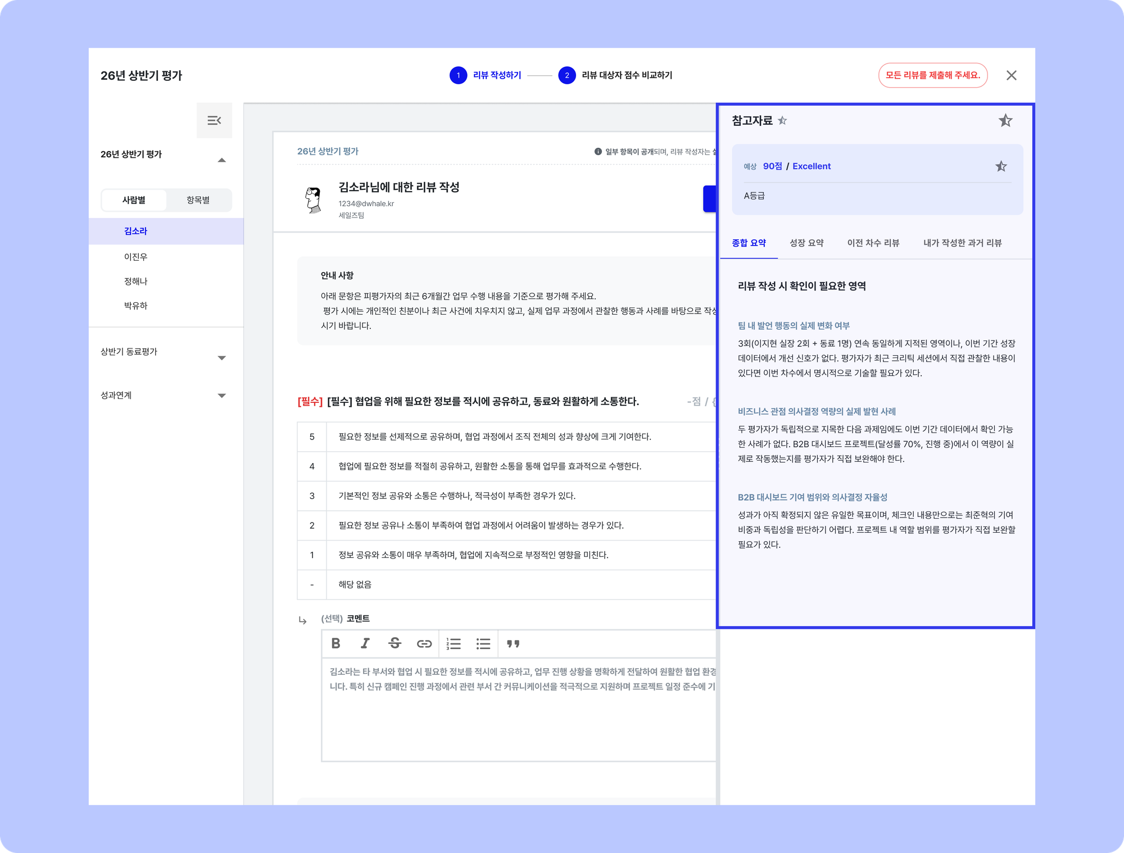
Task: Open B2B 대시보드 기여 범위와 의사결정 자율성
Action: (x=812, y=497)
